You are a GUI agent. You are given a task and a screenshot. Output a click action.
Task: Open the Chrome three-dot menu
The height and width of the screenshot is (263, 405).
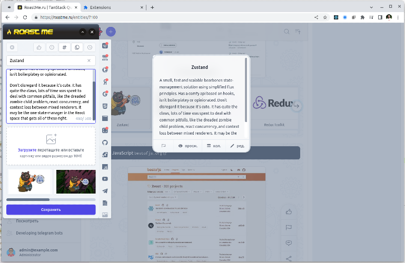(398, 17)
